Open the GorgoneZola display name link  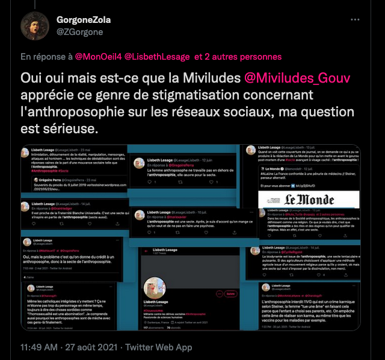(84, 20)
